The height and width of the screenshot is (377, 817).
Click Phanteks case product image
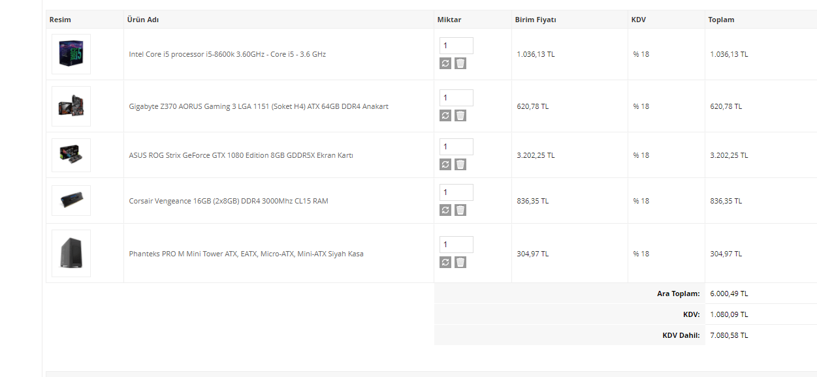point(71,253)
